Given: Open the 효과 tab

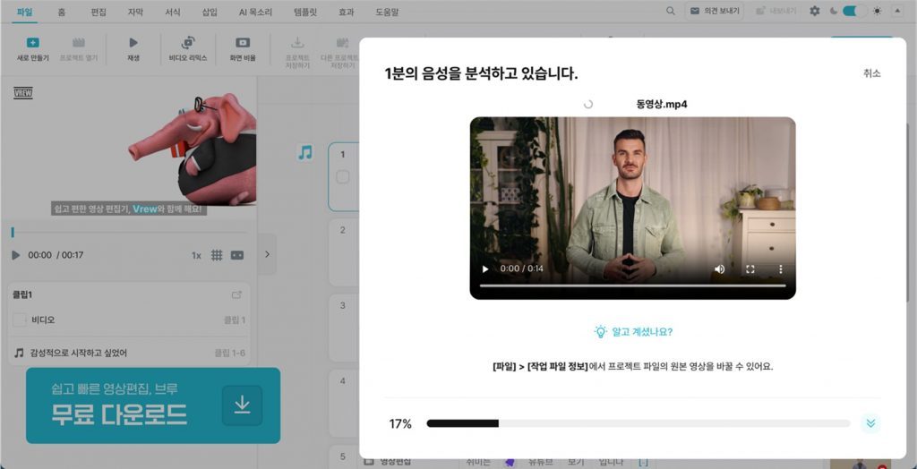Looking at the screenshot, I should (x=347, y=12).
